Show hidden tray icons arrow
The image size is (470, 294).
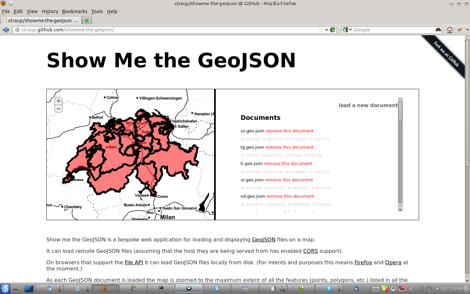[437, 288]
